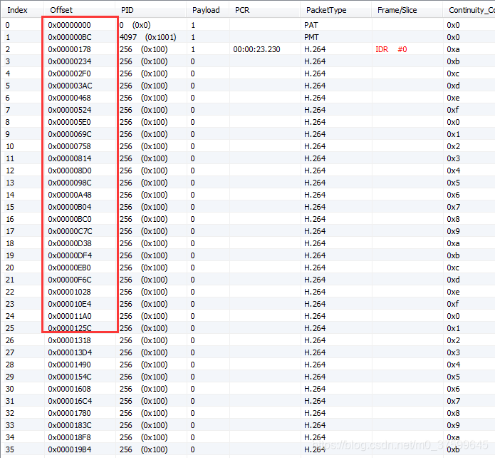495x458 pixels.
Task: Select offset cell 0x000013D4
Action: (x=70, y=352)
